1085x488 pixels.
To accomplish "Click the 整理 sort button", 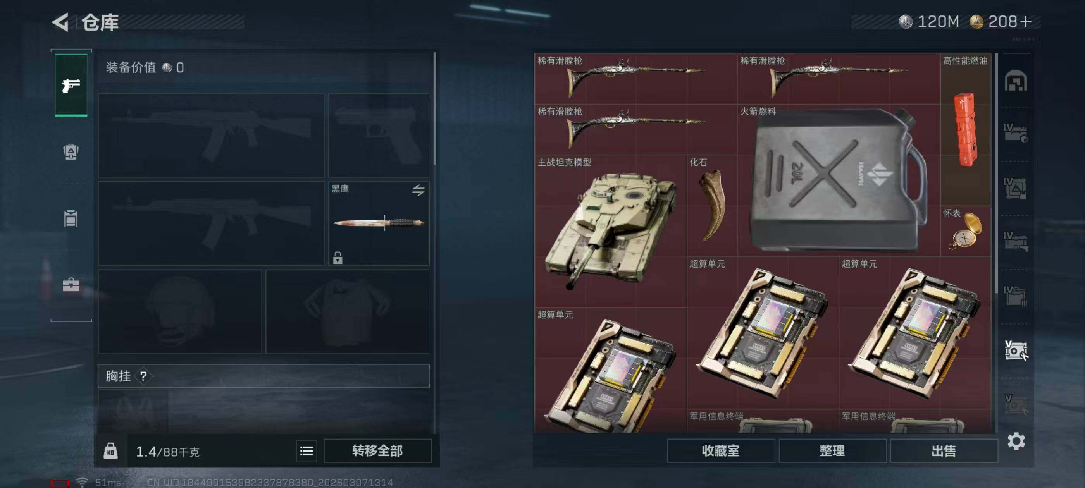I will click(832, 451).
